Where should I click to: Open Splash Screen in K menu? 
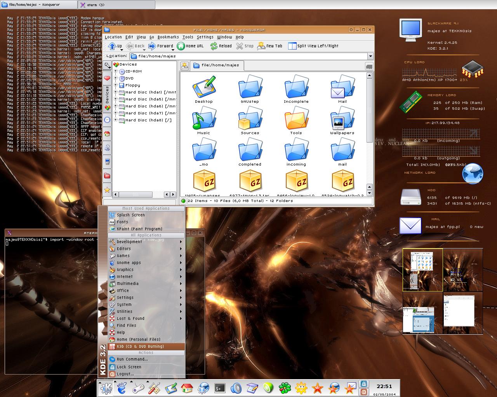pos(146,215)
